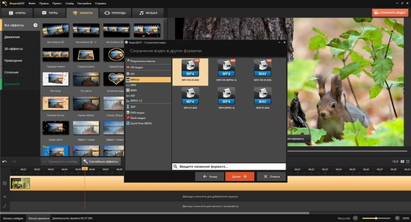Viewport: 411px width, 222px height.
Task: Open the Правка menu
Action: coord(44,3)
